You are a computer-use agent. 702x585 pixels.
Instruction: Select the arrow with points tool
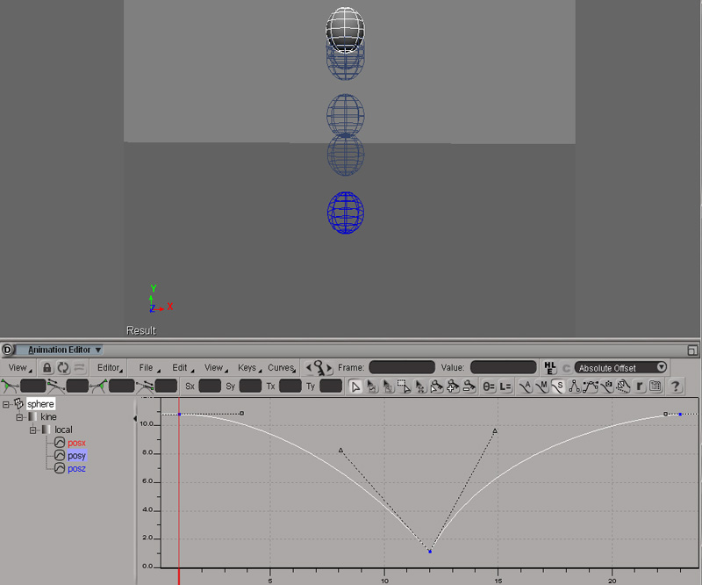[x=420, y=386]
